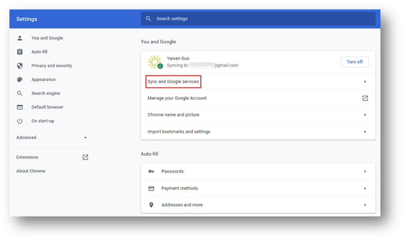Click the Search engine magnifier icon in sidebar

20,93
